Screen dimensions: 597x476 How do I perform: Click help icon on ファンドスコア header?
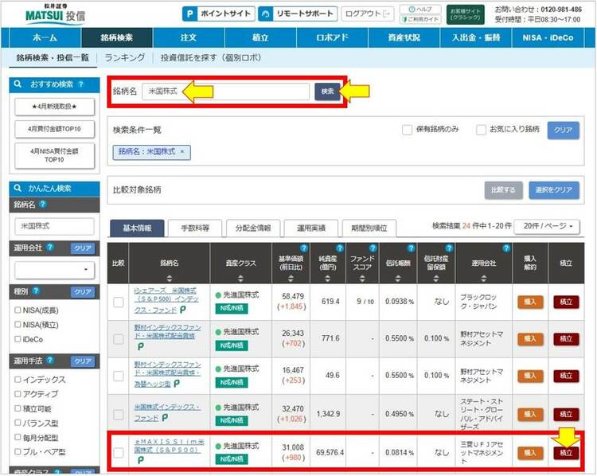click(x=373, y=248)
